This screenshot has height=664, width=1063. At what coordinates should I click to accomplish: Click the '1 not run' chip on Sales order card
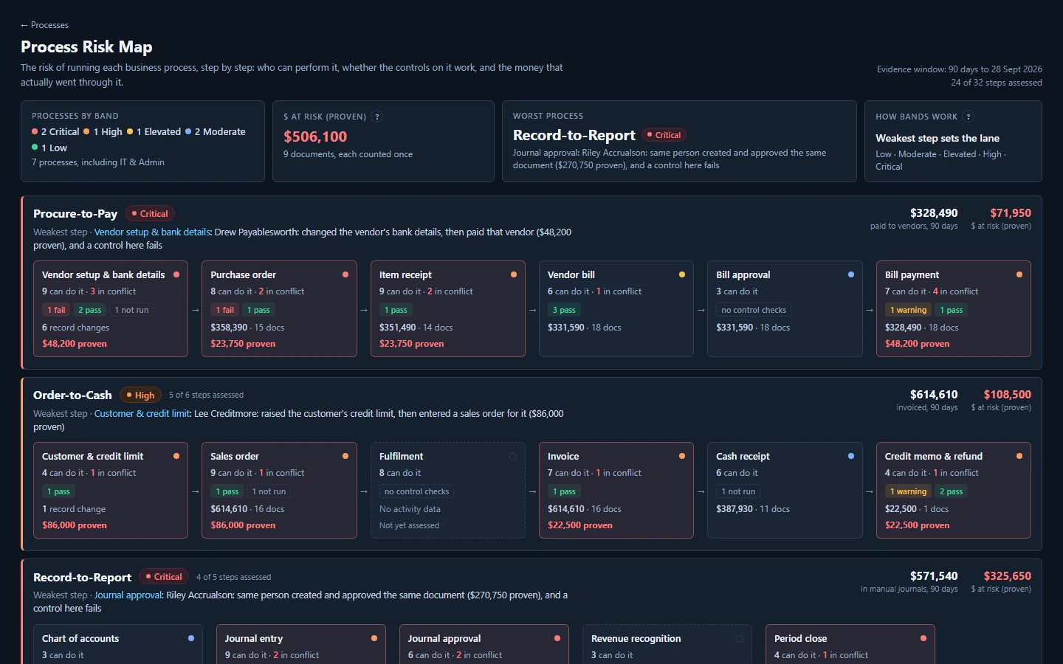pyautogui.click(x=269, y=491)
